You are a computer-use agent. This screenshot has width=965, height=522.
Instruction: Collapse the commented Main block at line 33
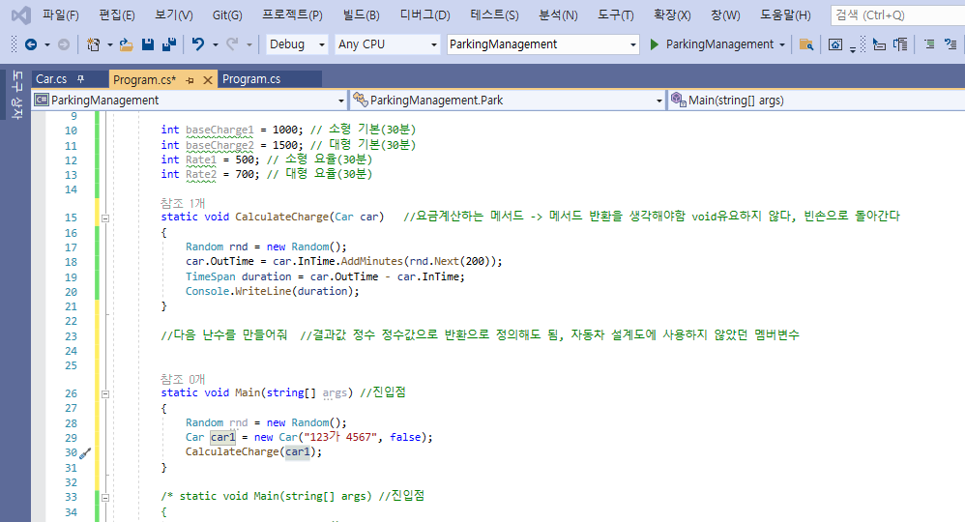click(105, 498)
